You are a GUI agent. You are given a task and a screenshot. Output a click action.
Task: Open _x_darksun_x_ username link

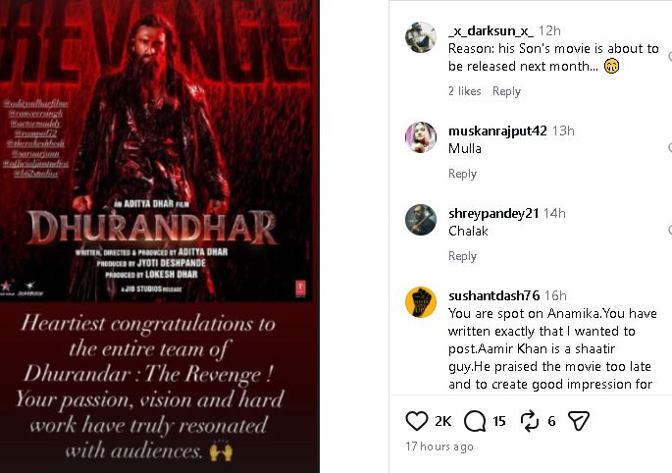tap(491, 30)
